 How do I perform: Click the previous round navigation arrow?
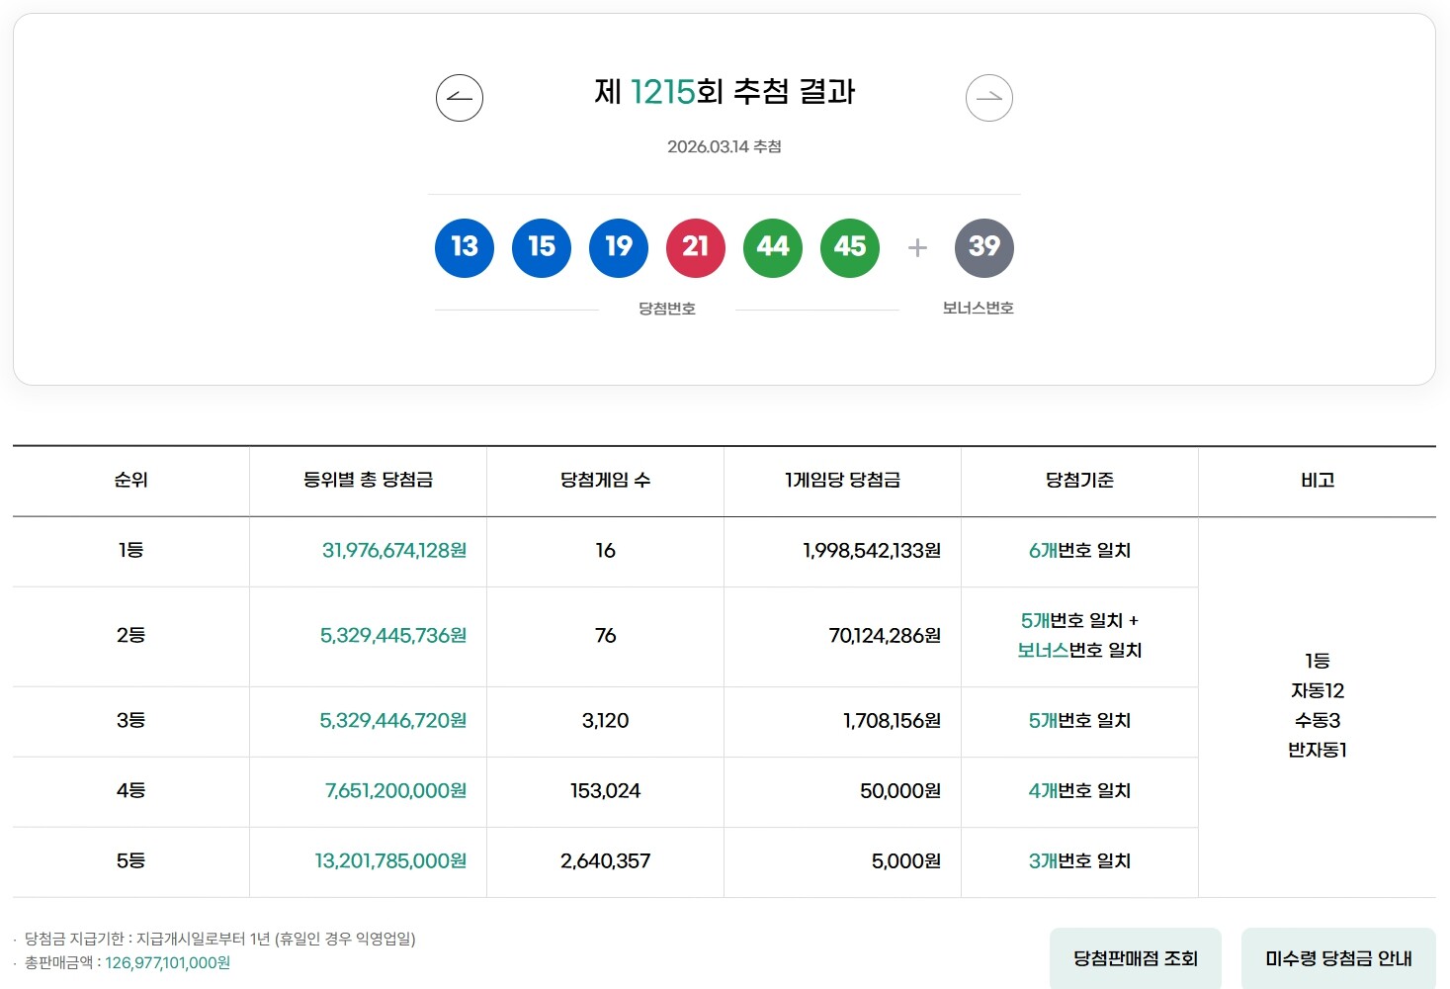pyautogui.click(x=459, y=97)
